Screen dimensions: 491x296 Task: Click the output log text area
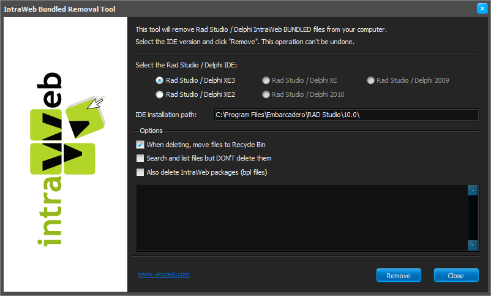301,218
